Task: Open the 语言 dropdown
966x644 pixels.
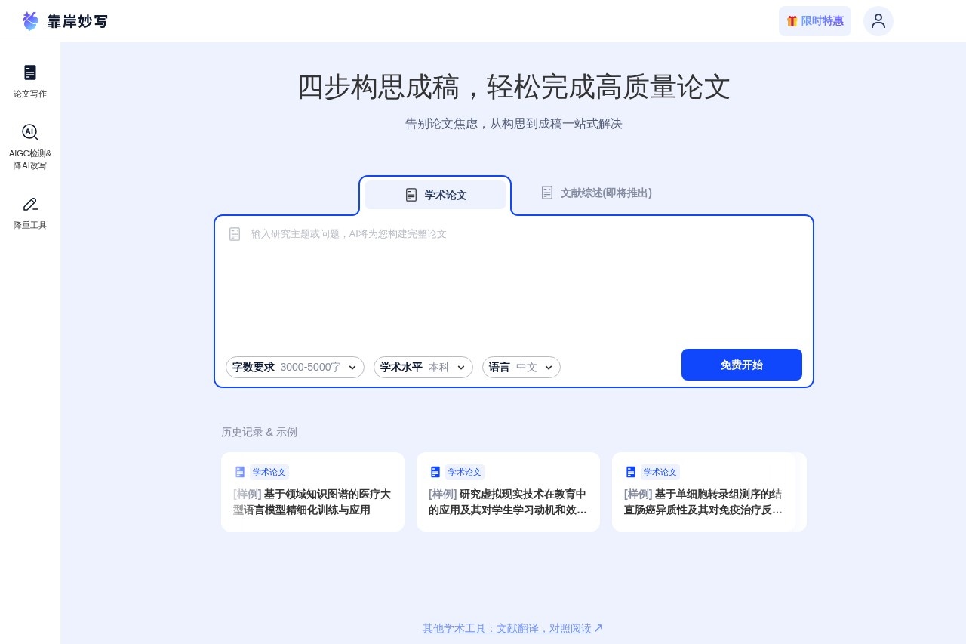Action: [521, 368]
